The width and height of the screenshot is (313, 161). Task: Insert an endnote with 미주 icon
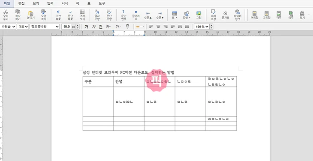(291, 15)
